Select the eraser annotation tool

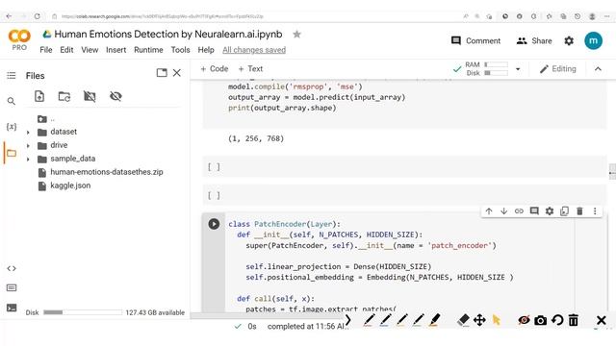463,320
